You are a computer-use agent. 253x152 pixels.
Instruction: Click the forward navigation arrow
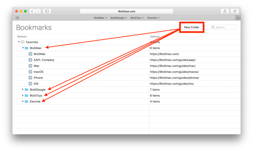(38, 11)
